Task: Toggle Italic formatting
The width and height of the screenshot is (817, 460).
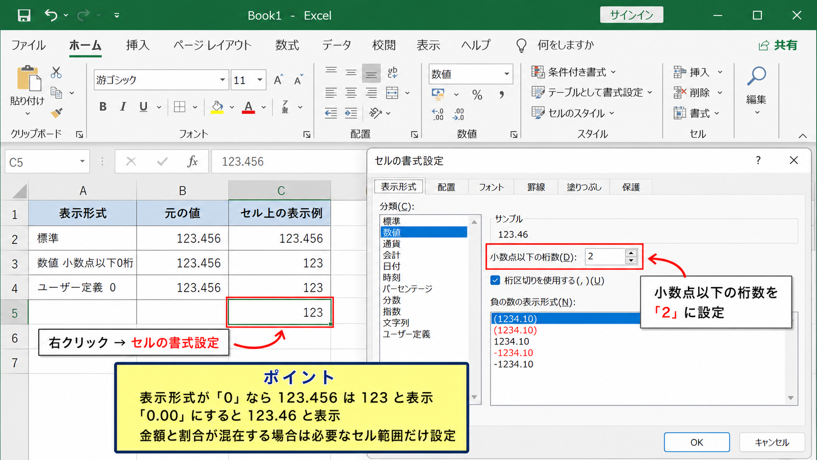Action: pos(123,107)
